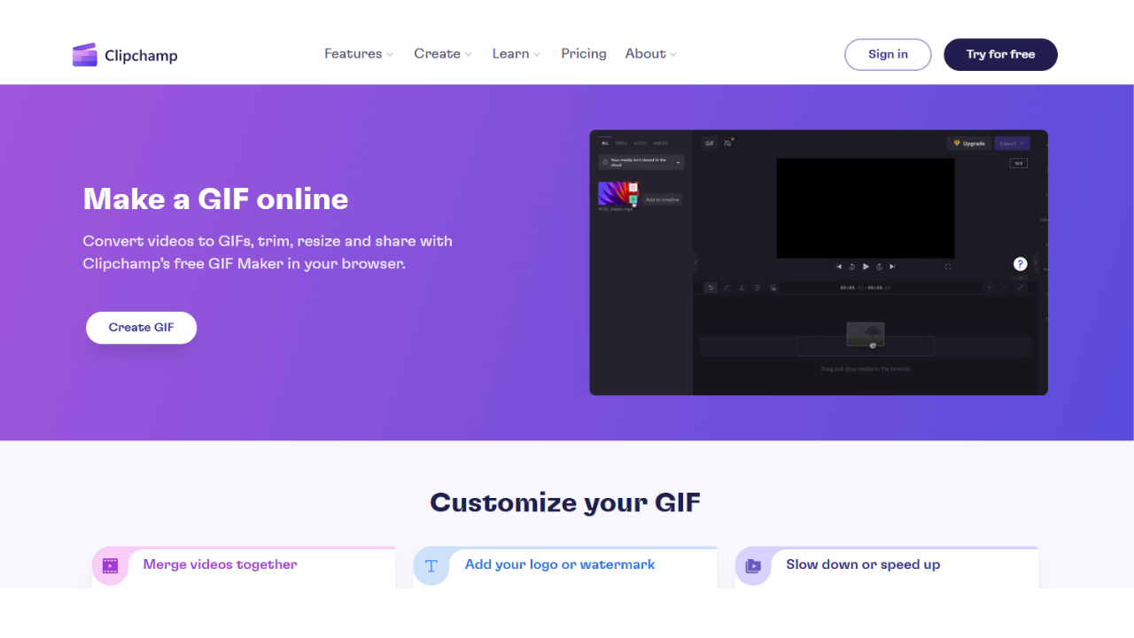Click the zoom in plus icon in editor timeline
Image resolution: width=1134 pixels, height=638 pixels.
tap(990, 287)
